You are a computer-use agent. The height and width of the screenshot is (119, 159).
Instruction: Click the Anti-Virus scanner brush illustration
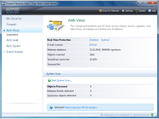click(x=55, y=26)
